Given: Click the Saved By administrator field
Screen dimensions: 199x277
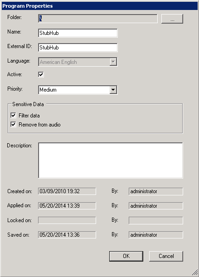Looking at the screenshot, I should (156, 235).
